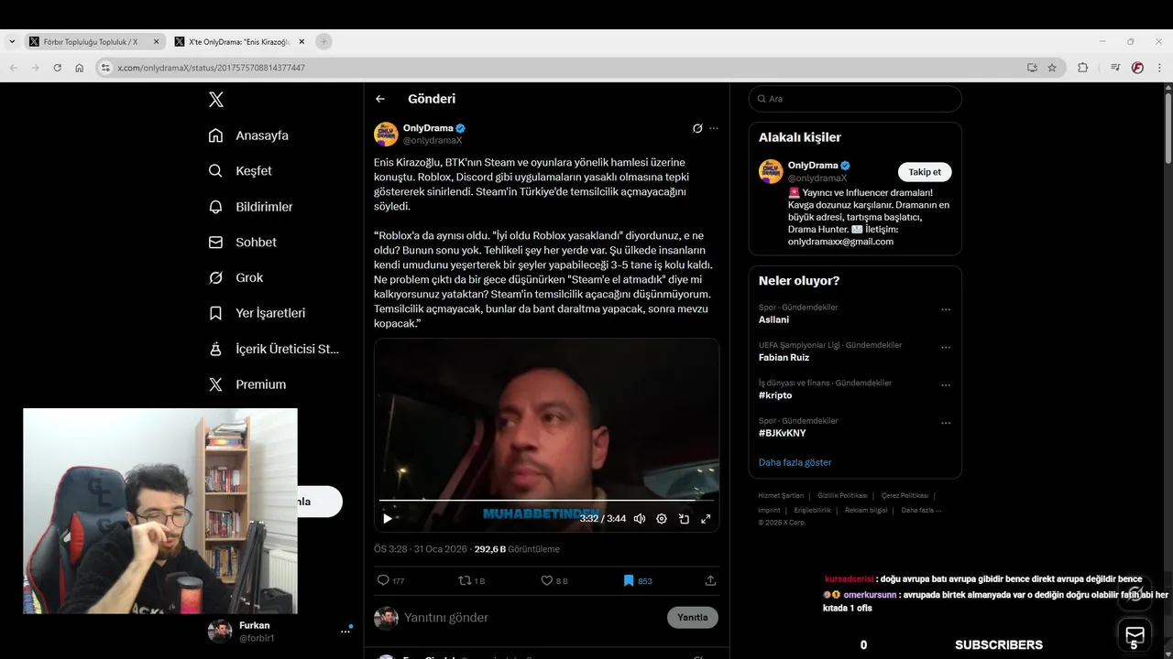Open video settings gear

662,519
